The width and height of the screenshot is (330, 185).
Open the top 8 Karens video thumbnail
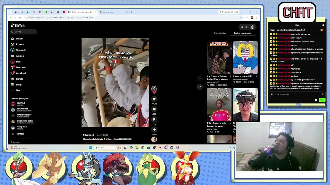pos(219,58)
